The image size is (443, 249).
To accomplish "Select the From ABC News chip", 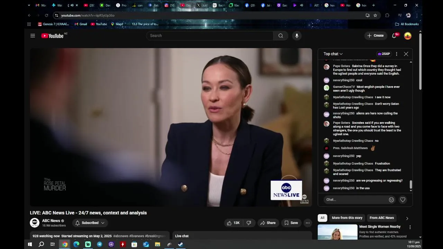I will [382, 218].
